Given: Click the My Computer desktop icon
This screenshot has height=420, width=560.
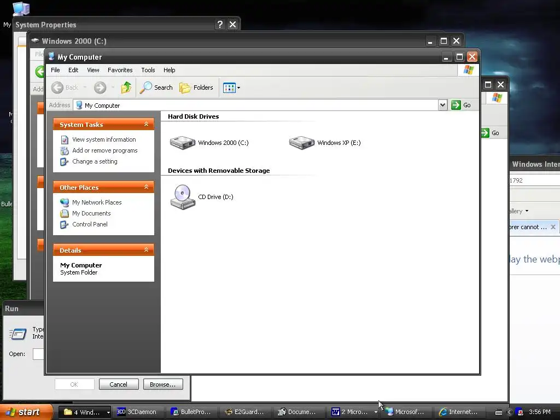Looking at the screenshot, I should (x=21, y=9).
